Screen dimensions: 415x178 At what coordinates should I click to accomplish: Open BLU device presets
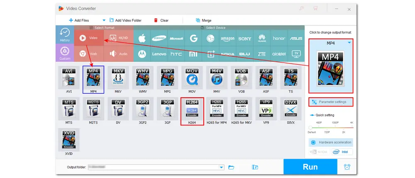tap(245, 54)
